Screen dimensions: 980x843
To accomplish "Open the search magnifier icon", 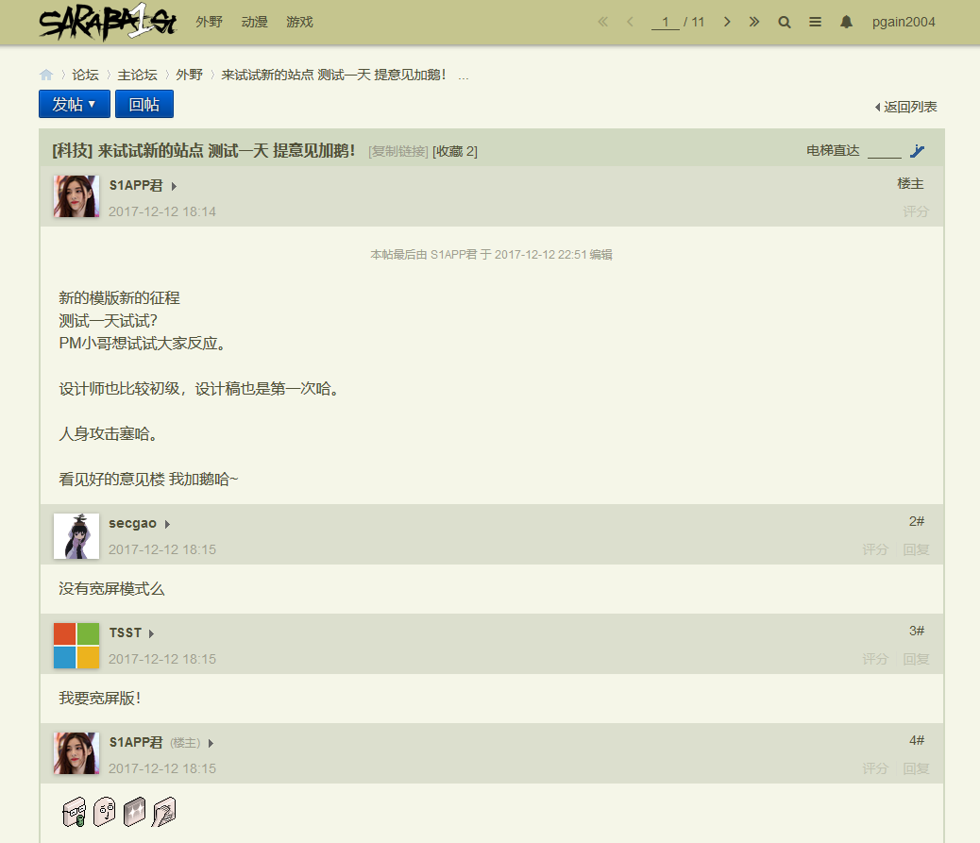I will click(x=785, y=22).
